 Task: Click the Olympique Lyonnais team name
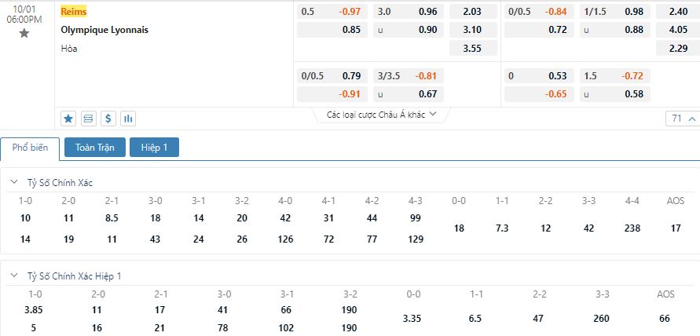pos(104,30)
